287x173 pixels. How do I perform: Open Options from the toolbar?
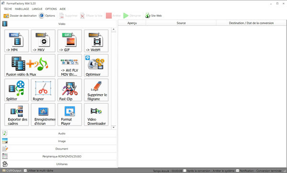tap(47, 16)
